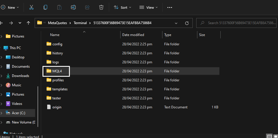Go up one folder level arrow
The height and width of the screenshot is (138, 278).
[28, 23]
